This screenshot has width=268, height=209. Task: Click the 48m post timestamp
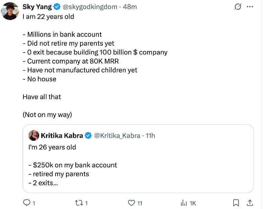[x=130, y=7]
